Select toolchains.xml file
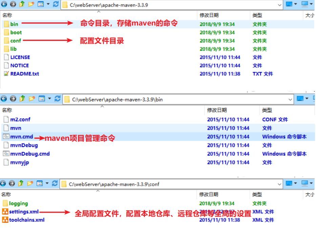This screenshot has width=316, height=252. click(23, 220)
